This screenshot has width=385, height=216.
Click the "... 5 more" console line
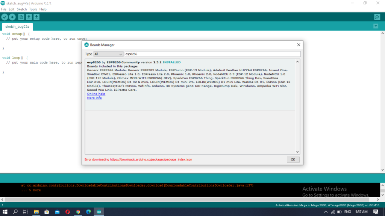31,190
